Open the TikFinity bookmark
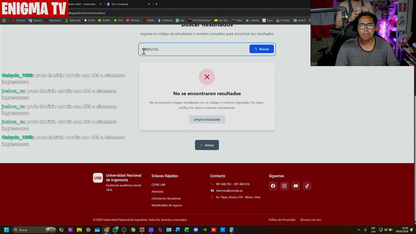Viewport: 416px width, 234px height. click(x=133, y=20)
